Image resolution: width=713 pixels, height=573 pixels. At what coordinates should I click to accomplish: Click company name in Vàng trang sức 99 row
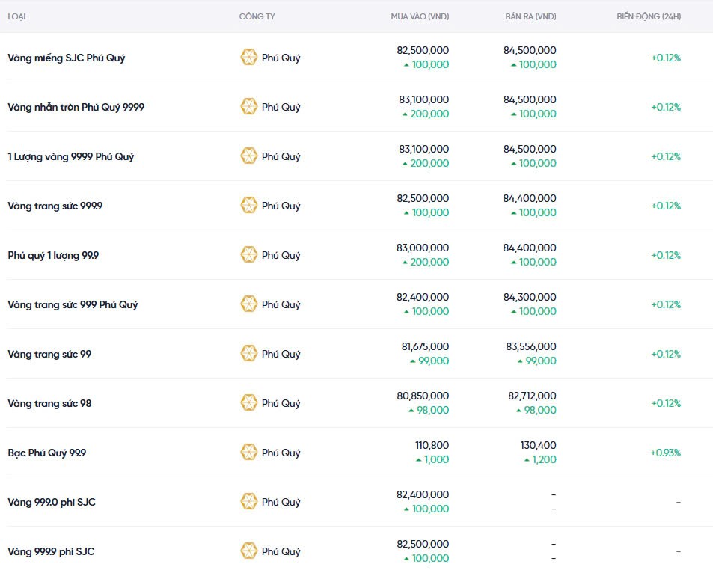pos(281,354)
